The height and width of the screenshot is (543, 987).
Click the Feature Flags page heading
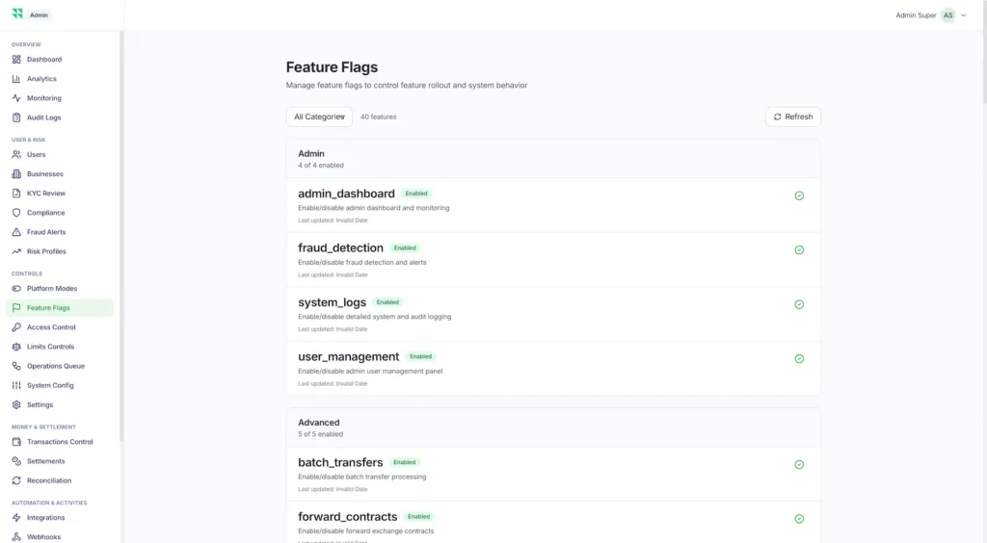tap(332, 67)
